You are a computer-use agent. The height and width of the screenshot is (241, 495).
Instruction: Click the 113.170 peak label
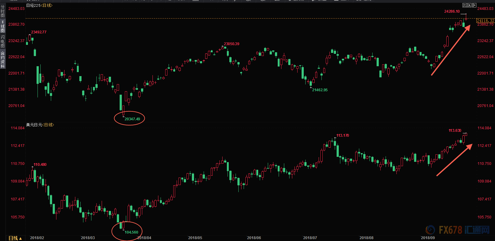(343, 136)
